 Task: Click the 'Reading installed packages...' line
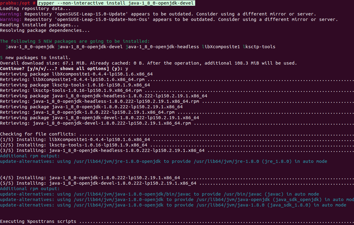35,25
